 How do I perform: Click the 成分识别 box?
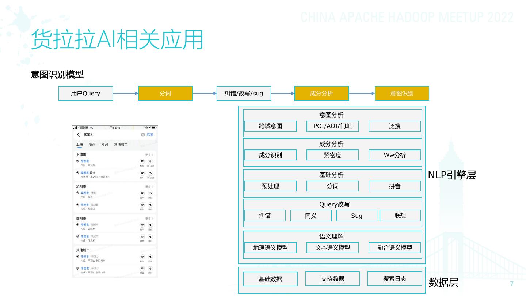(270, 155)
